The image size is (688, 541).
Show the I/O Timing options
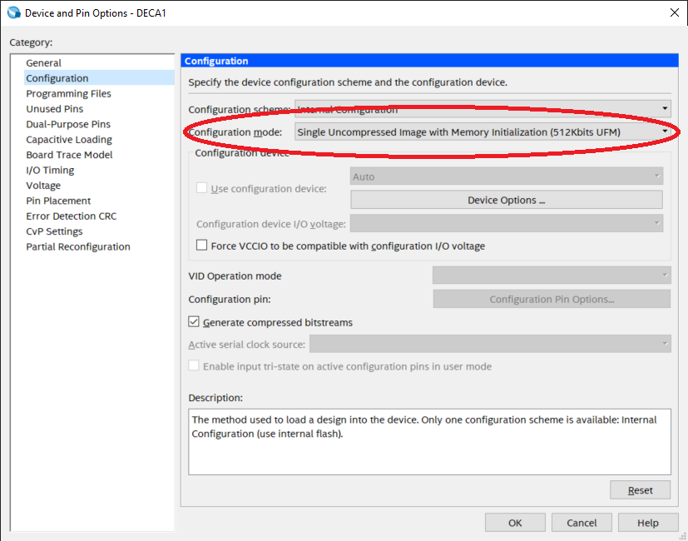tap(50, 170)
